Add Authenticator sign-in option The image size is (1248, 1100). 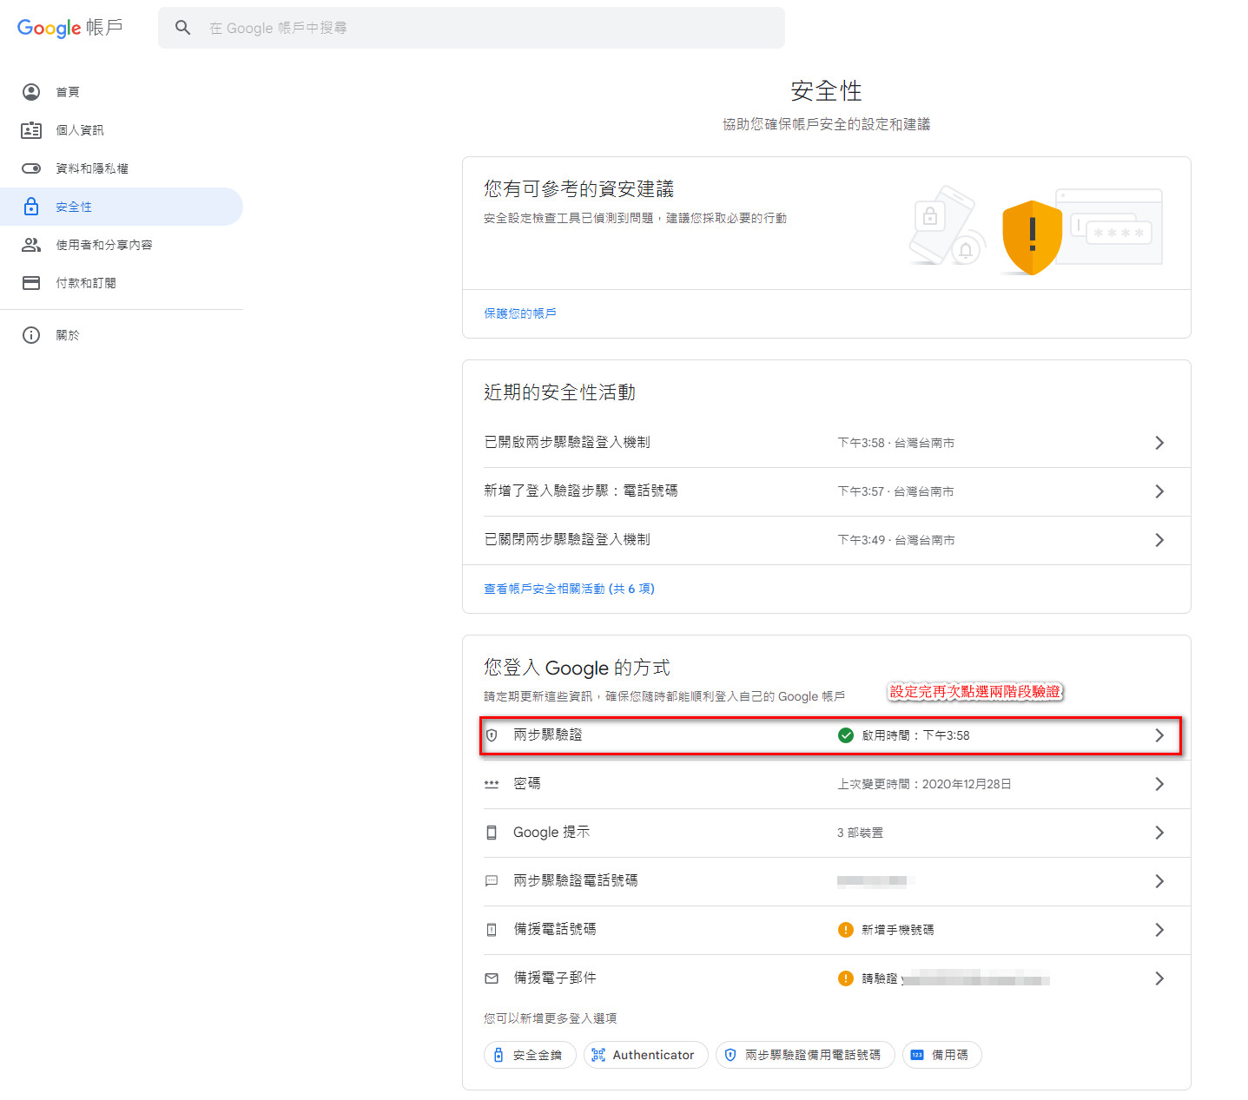(646, 1055)
